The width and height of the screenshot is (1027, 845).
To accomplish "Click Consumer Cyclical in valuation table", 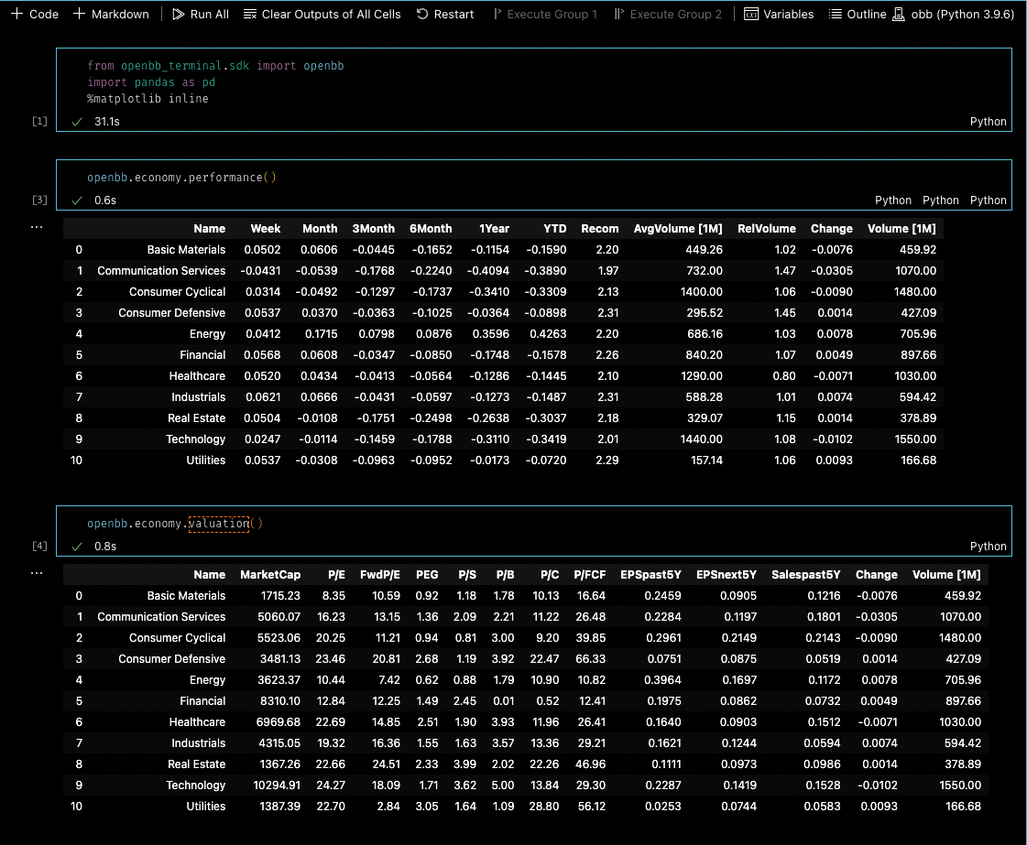I will (x=177, y=637).
